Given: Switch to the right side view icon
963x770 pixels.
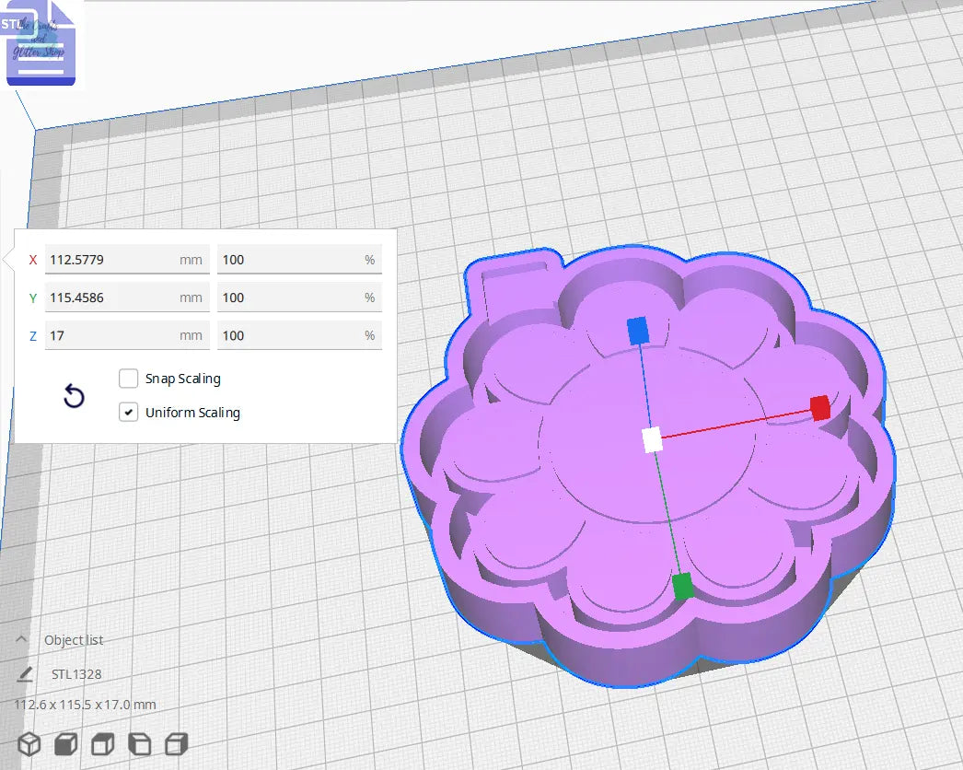Looking at the screenshot, I should 176,743.
